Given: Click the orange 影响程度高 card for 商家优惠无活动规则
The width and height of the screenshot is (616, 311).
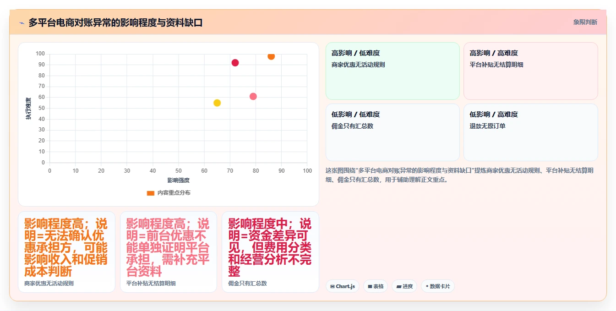Looking at the screenshot, I should click(66, 252).
